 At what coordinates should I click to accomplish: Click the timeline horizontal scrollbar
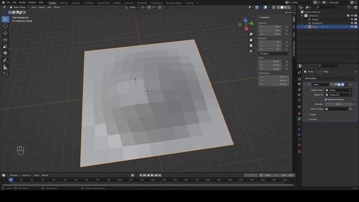[148, 185]
